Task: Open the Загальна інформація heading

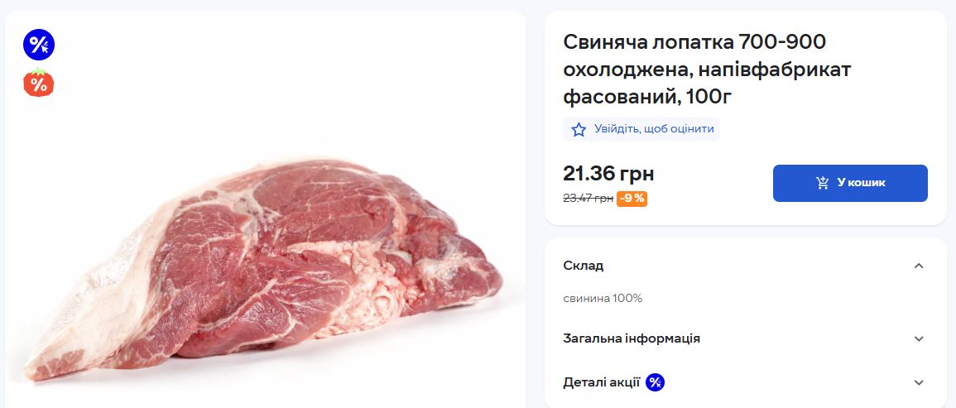Action: pos(632,338)
